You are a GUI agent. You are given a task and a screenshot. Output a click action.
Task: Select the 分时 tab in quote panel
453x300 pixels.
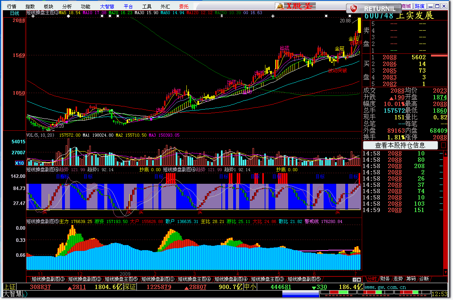pyautogui.click(x=372, y=279)
